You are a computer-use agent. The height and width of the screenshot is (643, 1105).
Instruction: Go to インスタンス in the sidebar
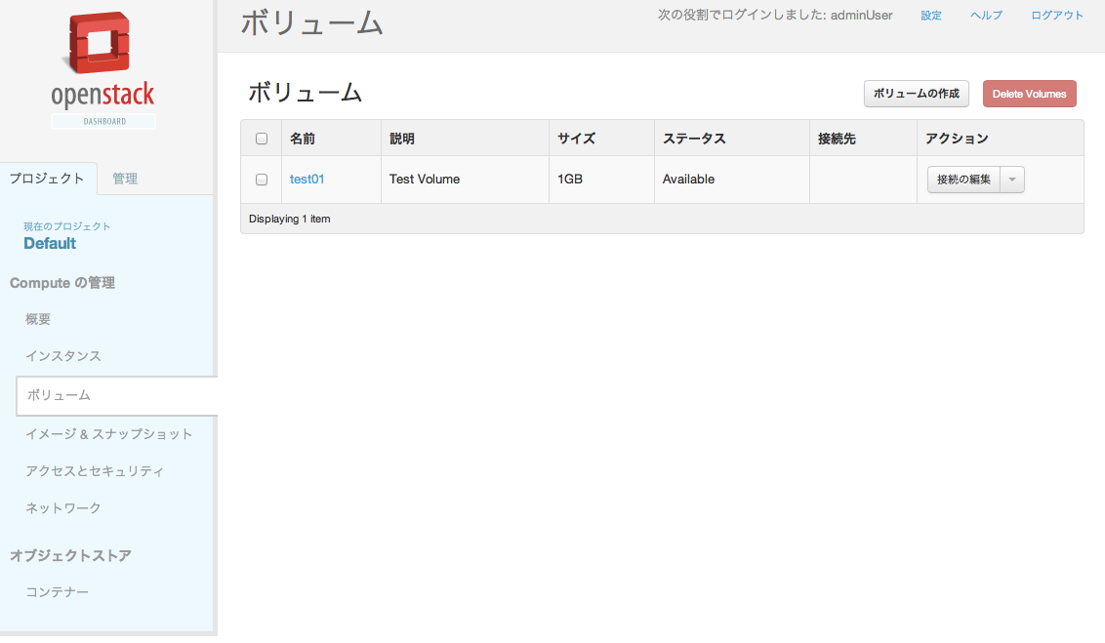point(63,356)
